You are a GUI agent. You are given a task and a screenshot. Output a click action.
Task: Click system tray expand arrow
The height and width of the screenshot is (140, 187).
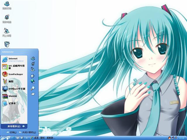(167, 138)
